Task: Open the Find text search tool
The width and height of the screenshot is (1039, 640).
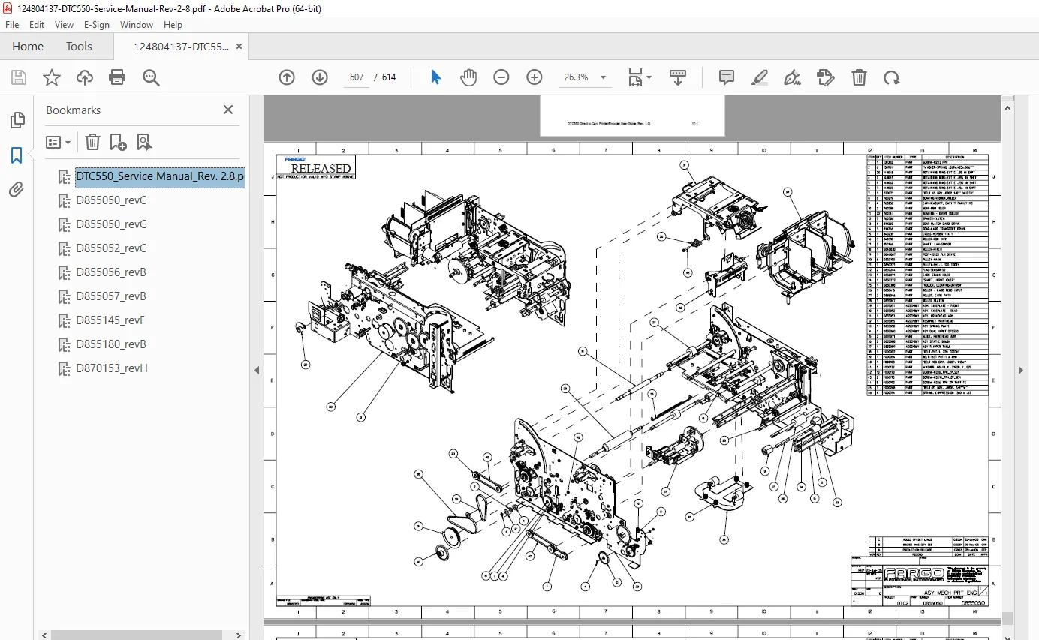Action: (x=151, y=77)
